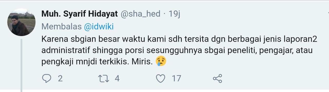
Task: View the 2 replies count
Action: 60,78
